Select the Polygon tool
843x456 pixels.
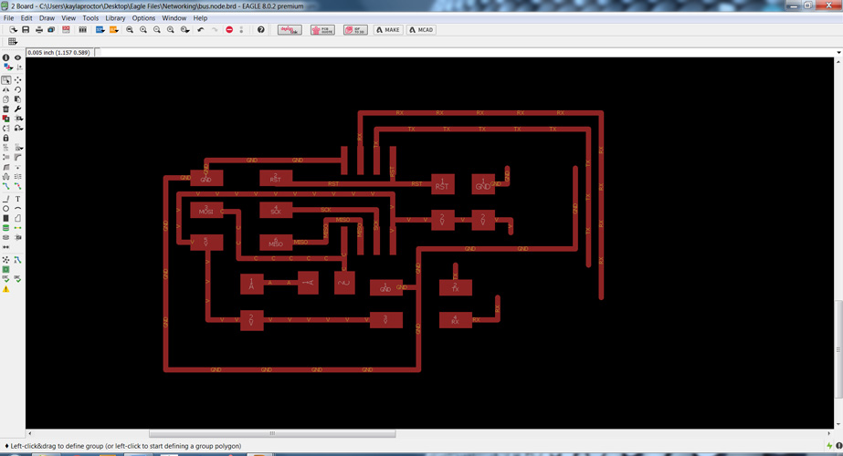pos(17,218)
